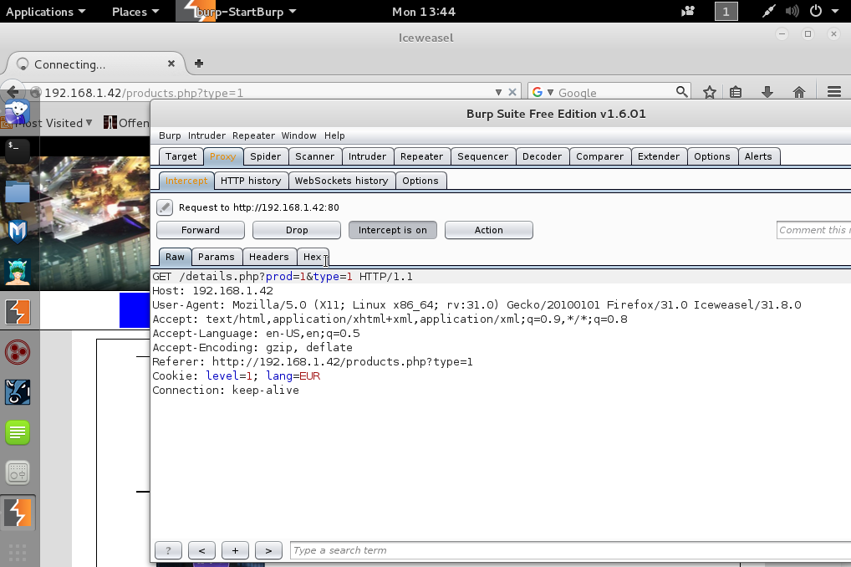
Task: Open Metasploit from the dock
Action: point(18,231)
